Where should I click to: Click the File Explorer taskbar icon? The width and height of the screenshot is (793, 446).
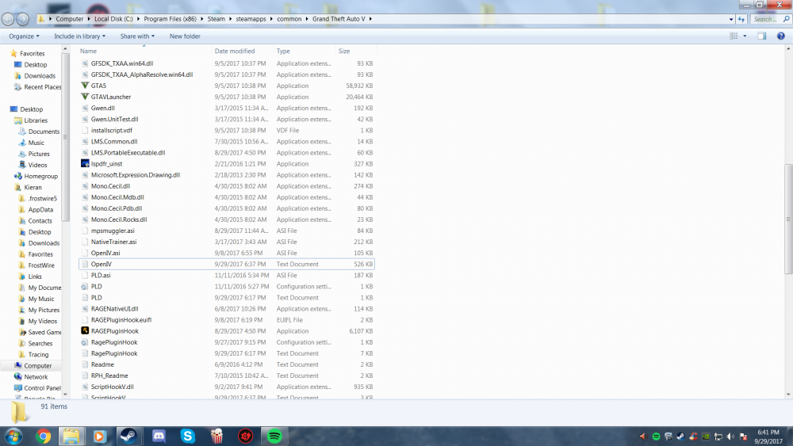[71, 436]
